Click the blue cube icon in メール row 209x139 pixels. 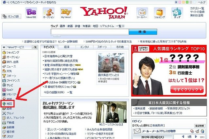(202, 131)
